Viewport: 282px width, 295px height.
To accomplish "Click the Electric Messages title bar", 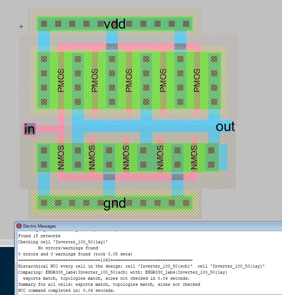I will 142,226.
